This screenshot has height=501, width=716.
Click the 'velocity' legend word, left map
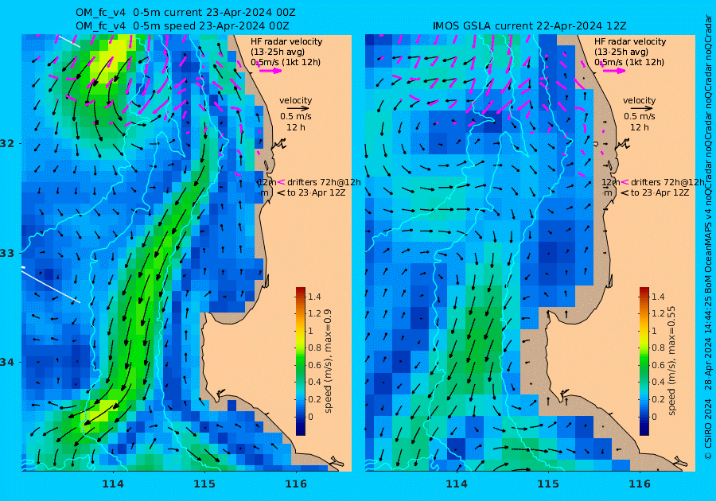[295, 100]
